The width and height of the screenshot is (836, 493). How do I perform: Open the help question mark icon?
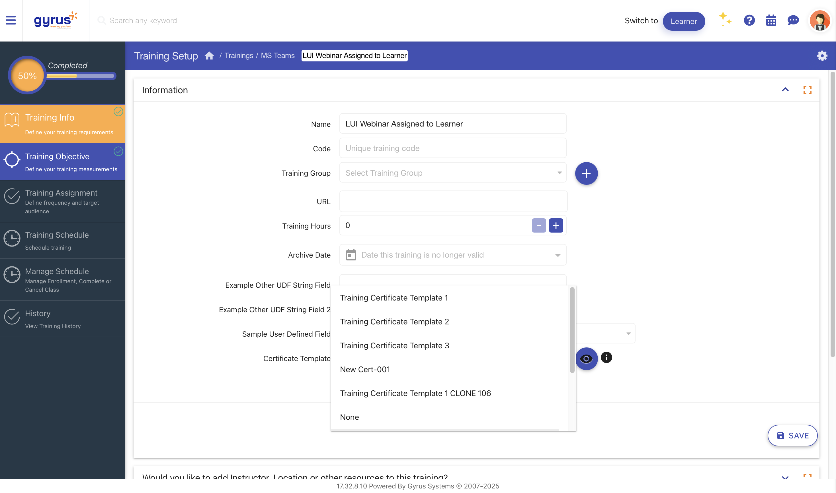point(749,20)
